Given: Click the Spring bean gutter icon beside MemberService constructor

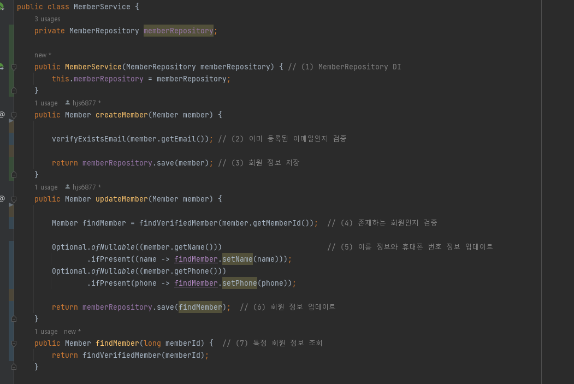Looking at the screenshot, I should [x=2, y=67].
